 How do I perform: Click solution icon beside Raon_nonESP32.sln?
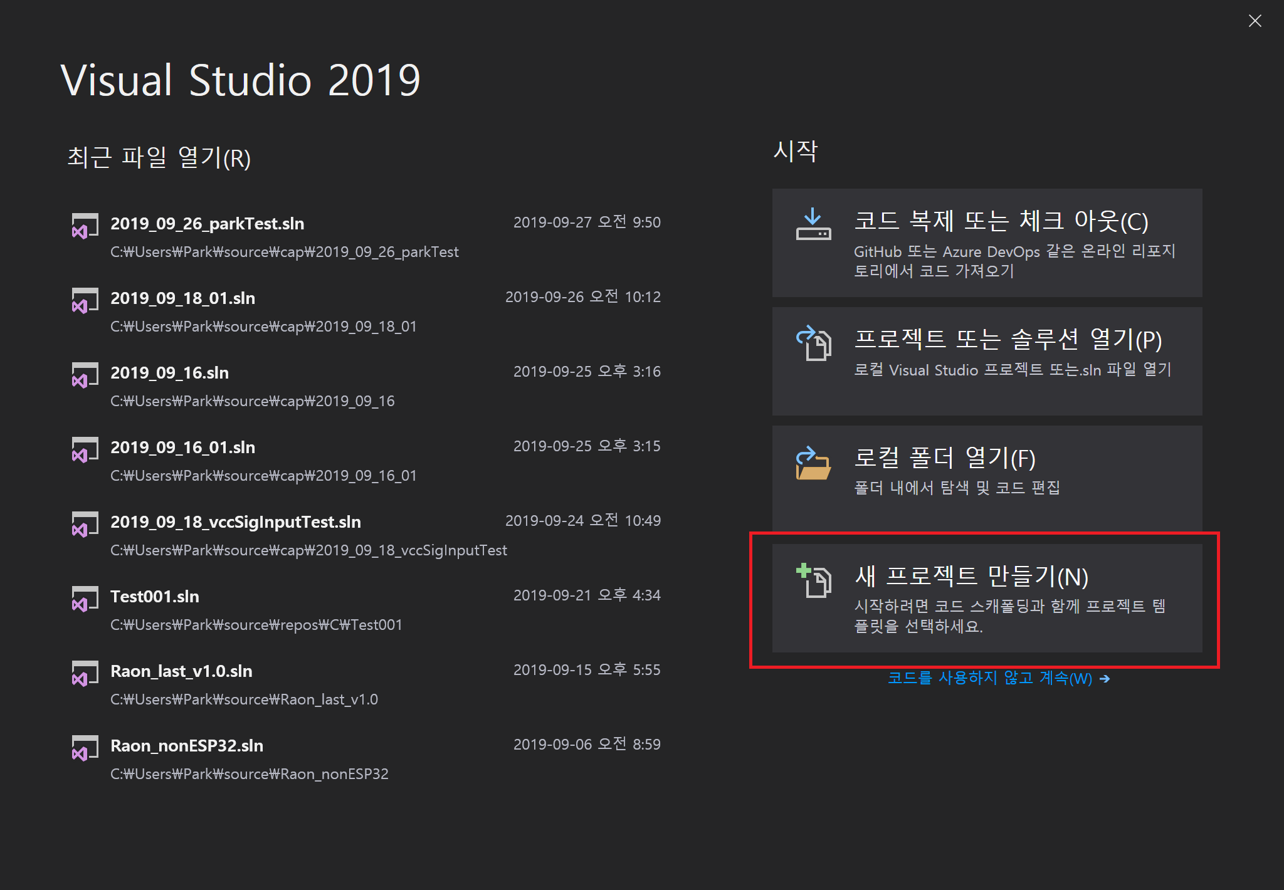[x=85, y=748]
